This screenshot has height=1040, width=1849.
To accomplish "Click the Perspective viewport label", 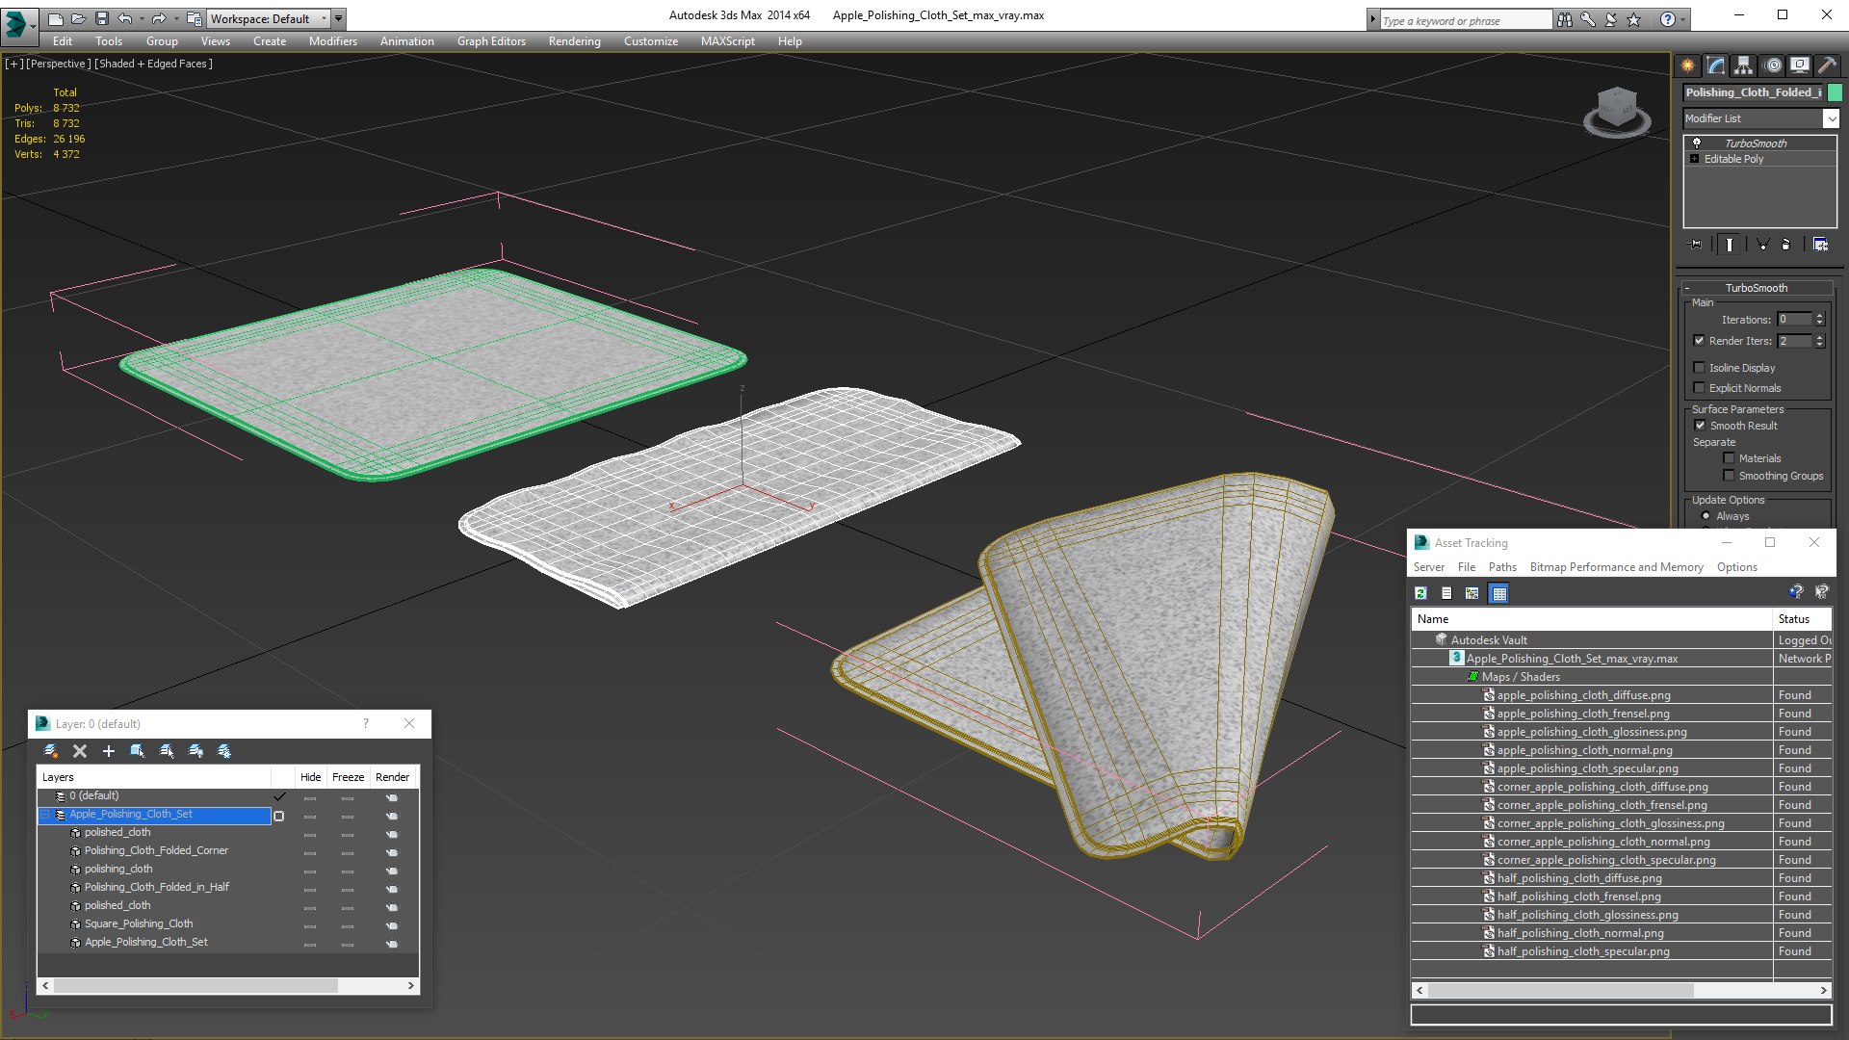I will [59, 64].
